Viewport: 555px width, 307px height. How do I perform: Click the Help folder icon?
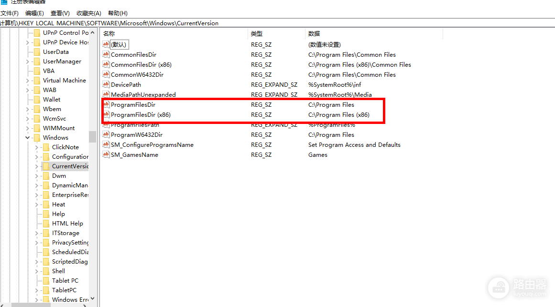tap(46, 214)
